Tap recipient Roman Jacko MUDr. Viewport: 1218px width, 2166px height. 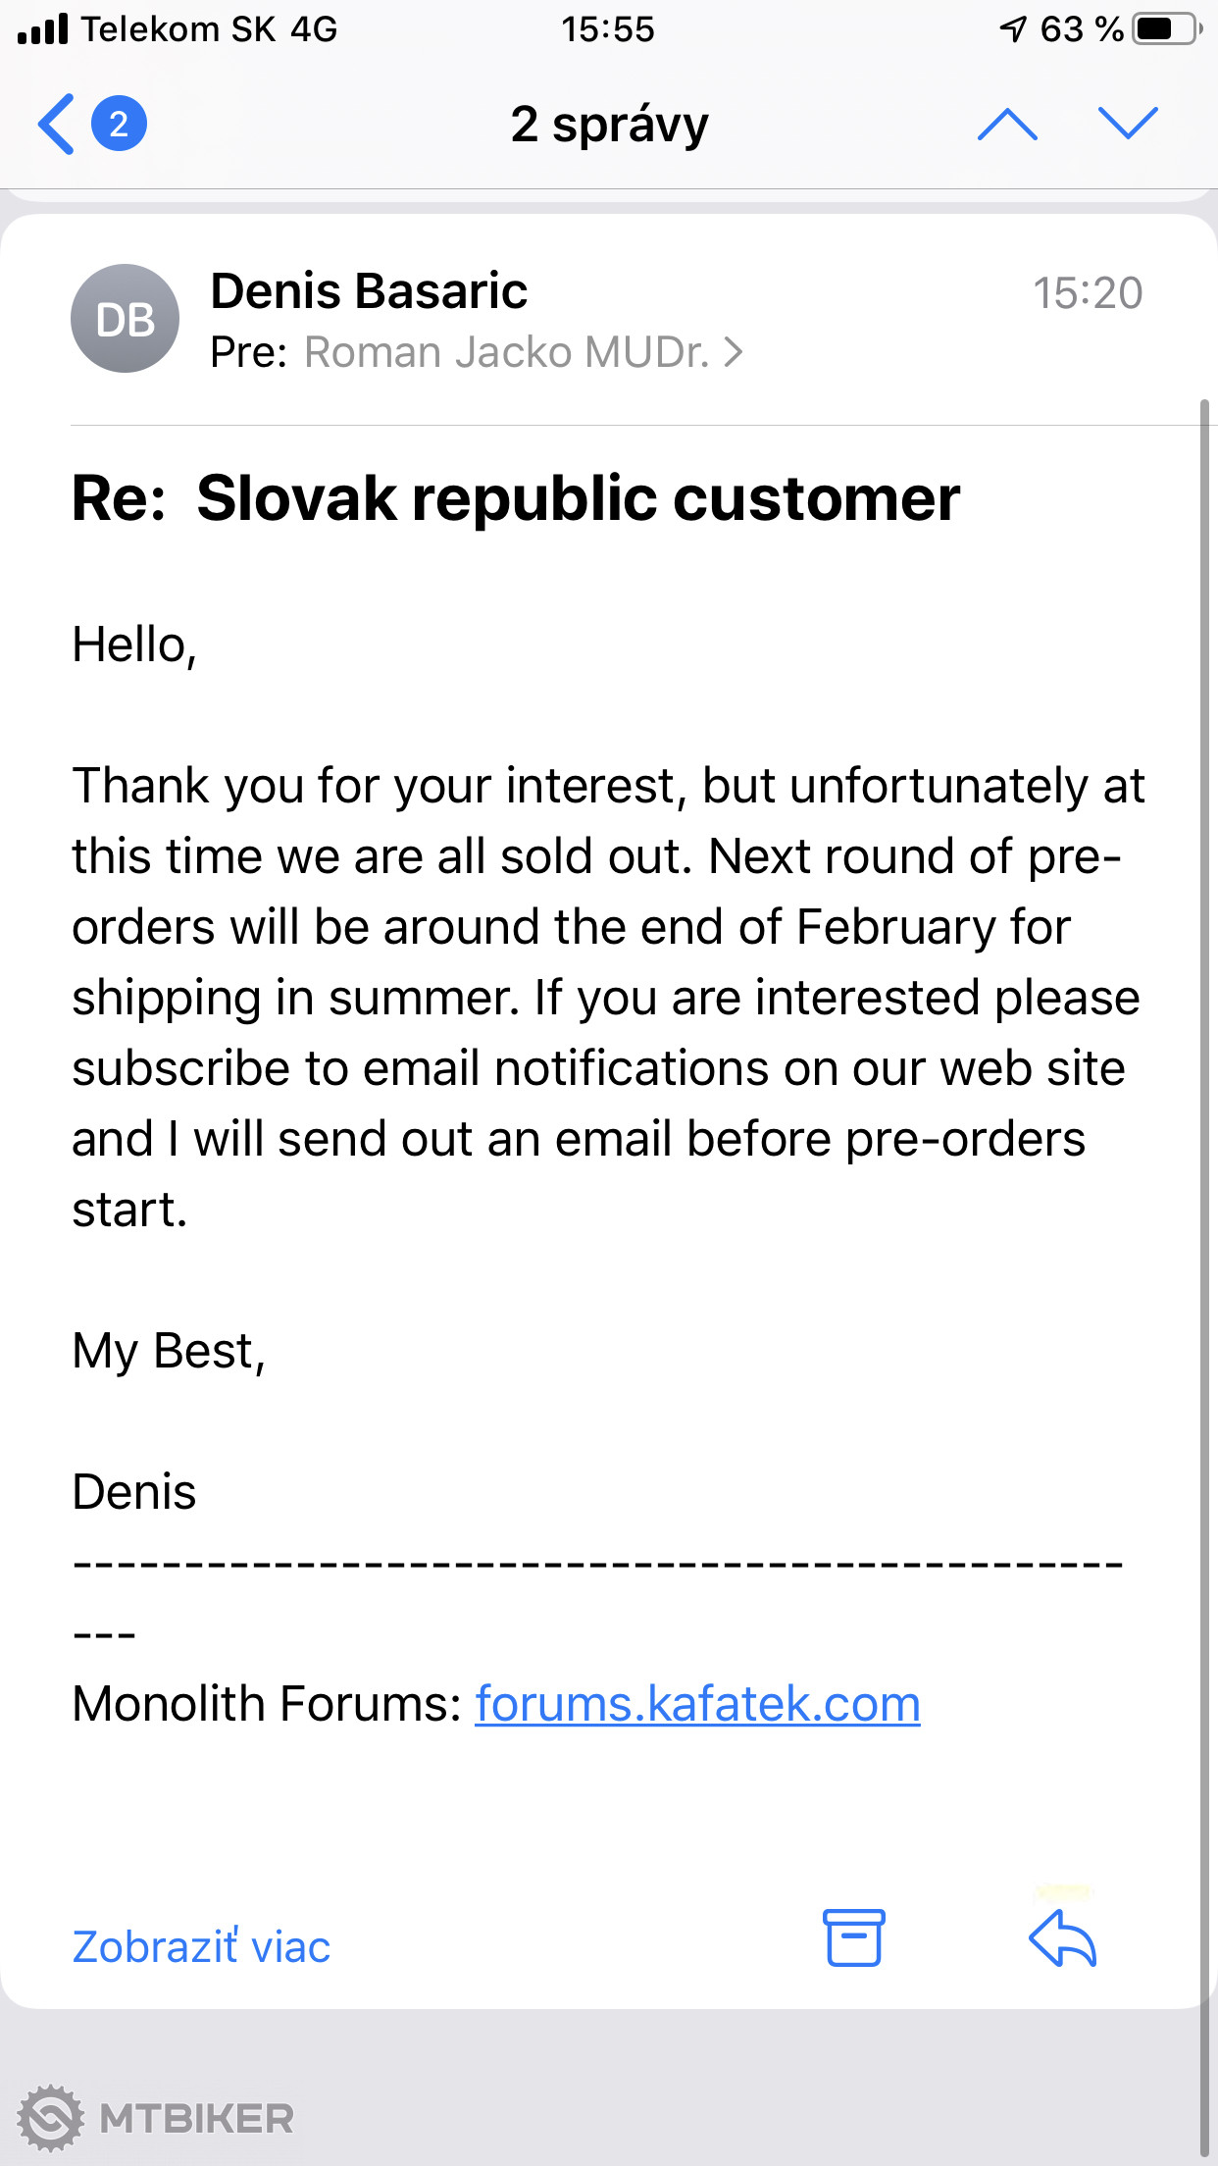click(x=506, y=352)
